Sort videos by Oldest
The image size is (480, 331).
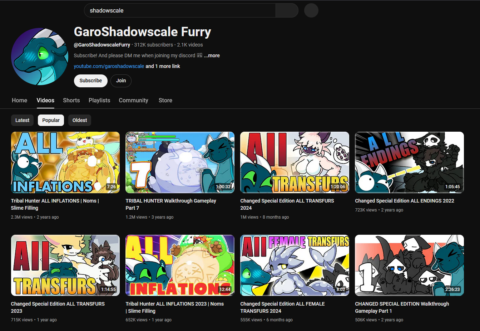80,120
